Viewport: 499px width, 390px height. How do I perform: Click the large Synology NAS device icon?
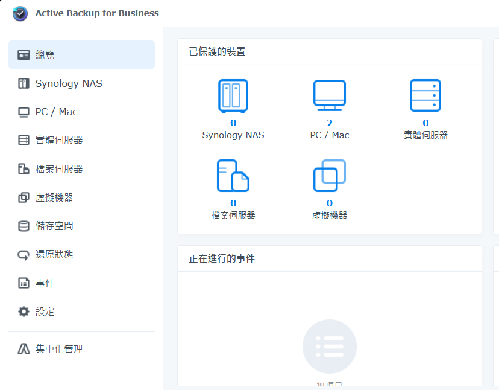(233, 96)
